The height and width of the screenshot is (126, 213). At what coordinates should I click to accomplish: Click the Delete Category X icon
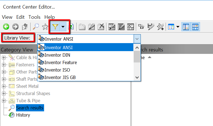(x=101, y=27)
